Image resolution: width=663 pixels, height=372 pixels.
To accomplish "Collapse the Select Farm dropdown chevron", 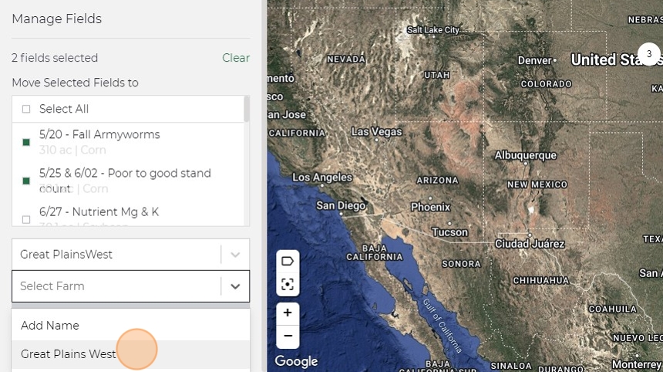I will tap(235, 286).
